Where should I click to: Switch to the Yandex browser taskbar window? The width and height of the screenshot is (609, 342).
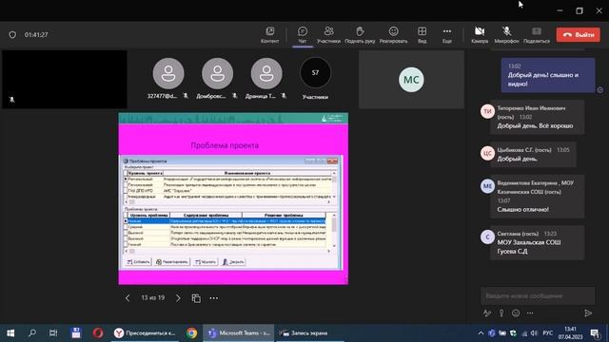(146, 333)
